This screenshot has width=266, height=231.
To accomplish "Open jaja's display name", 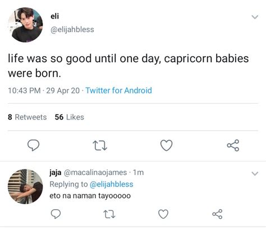I will 55,173.
